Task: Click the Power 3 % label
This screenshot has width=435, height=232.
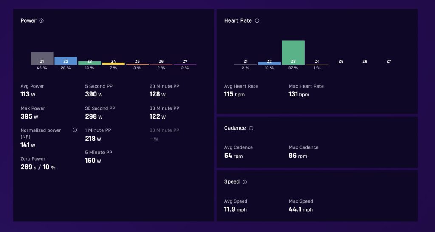Action: pos(137,68)
